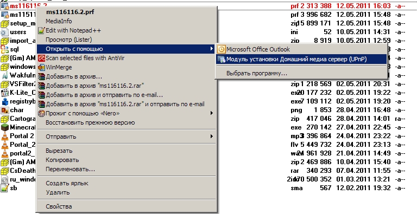
Task: Click the setup_m zip archive icon
Action: click(4, 23)
